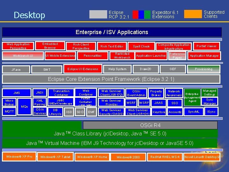Select the MQTT block
The height and width of the screenshot is (172, 229).
[x=9, y=111]
